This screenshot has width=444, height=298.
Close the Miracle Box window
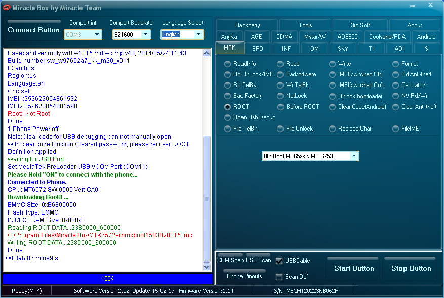pos(430,5)
